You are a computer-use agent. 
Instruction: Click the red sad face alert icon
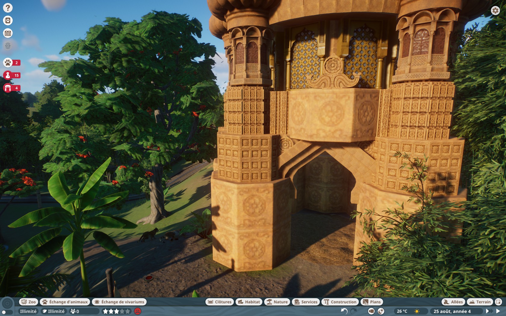click(138, 311)
